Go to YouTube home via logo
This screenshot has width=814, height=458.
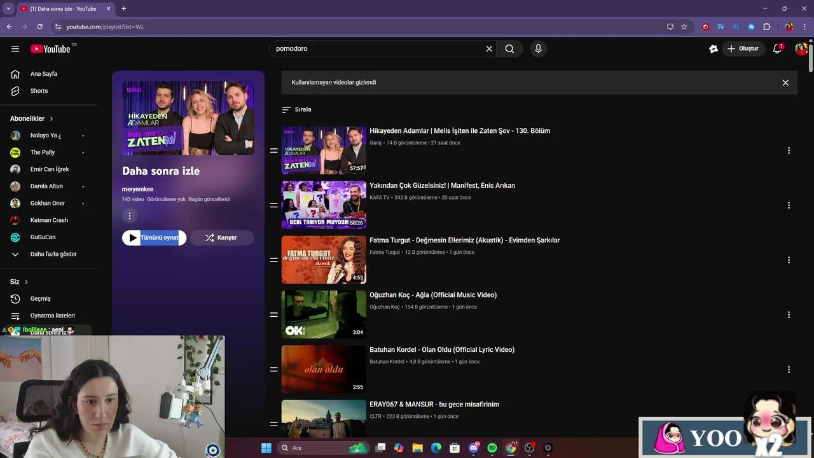[50, 49]
